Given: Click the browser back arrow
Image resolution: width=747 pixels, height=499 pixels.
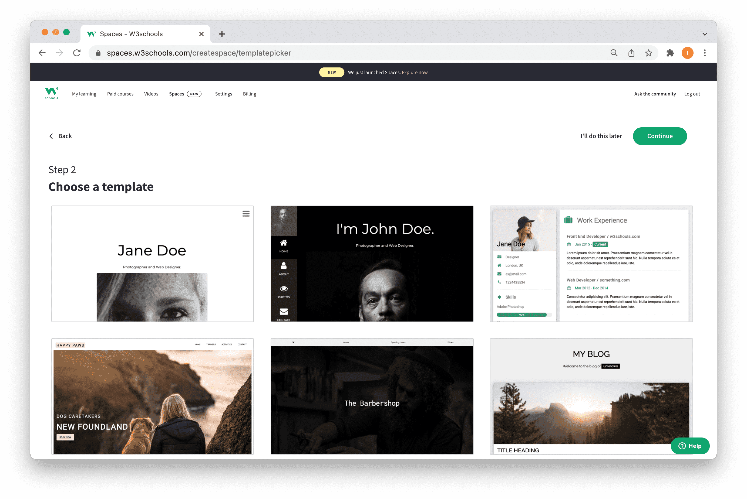Looking at the screenshot, I should pyautogui.click(x=42, y=53).
